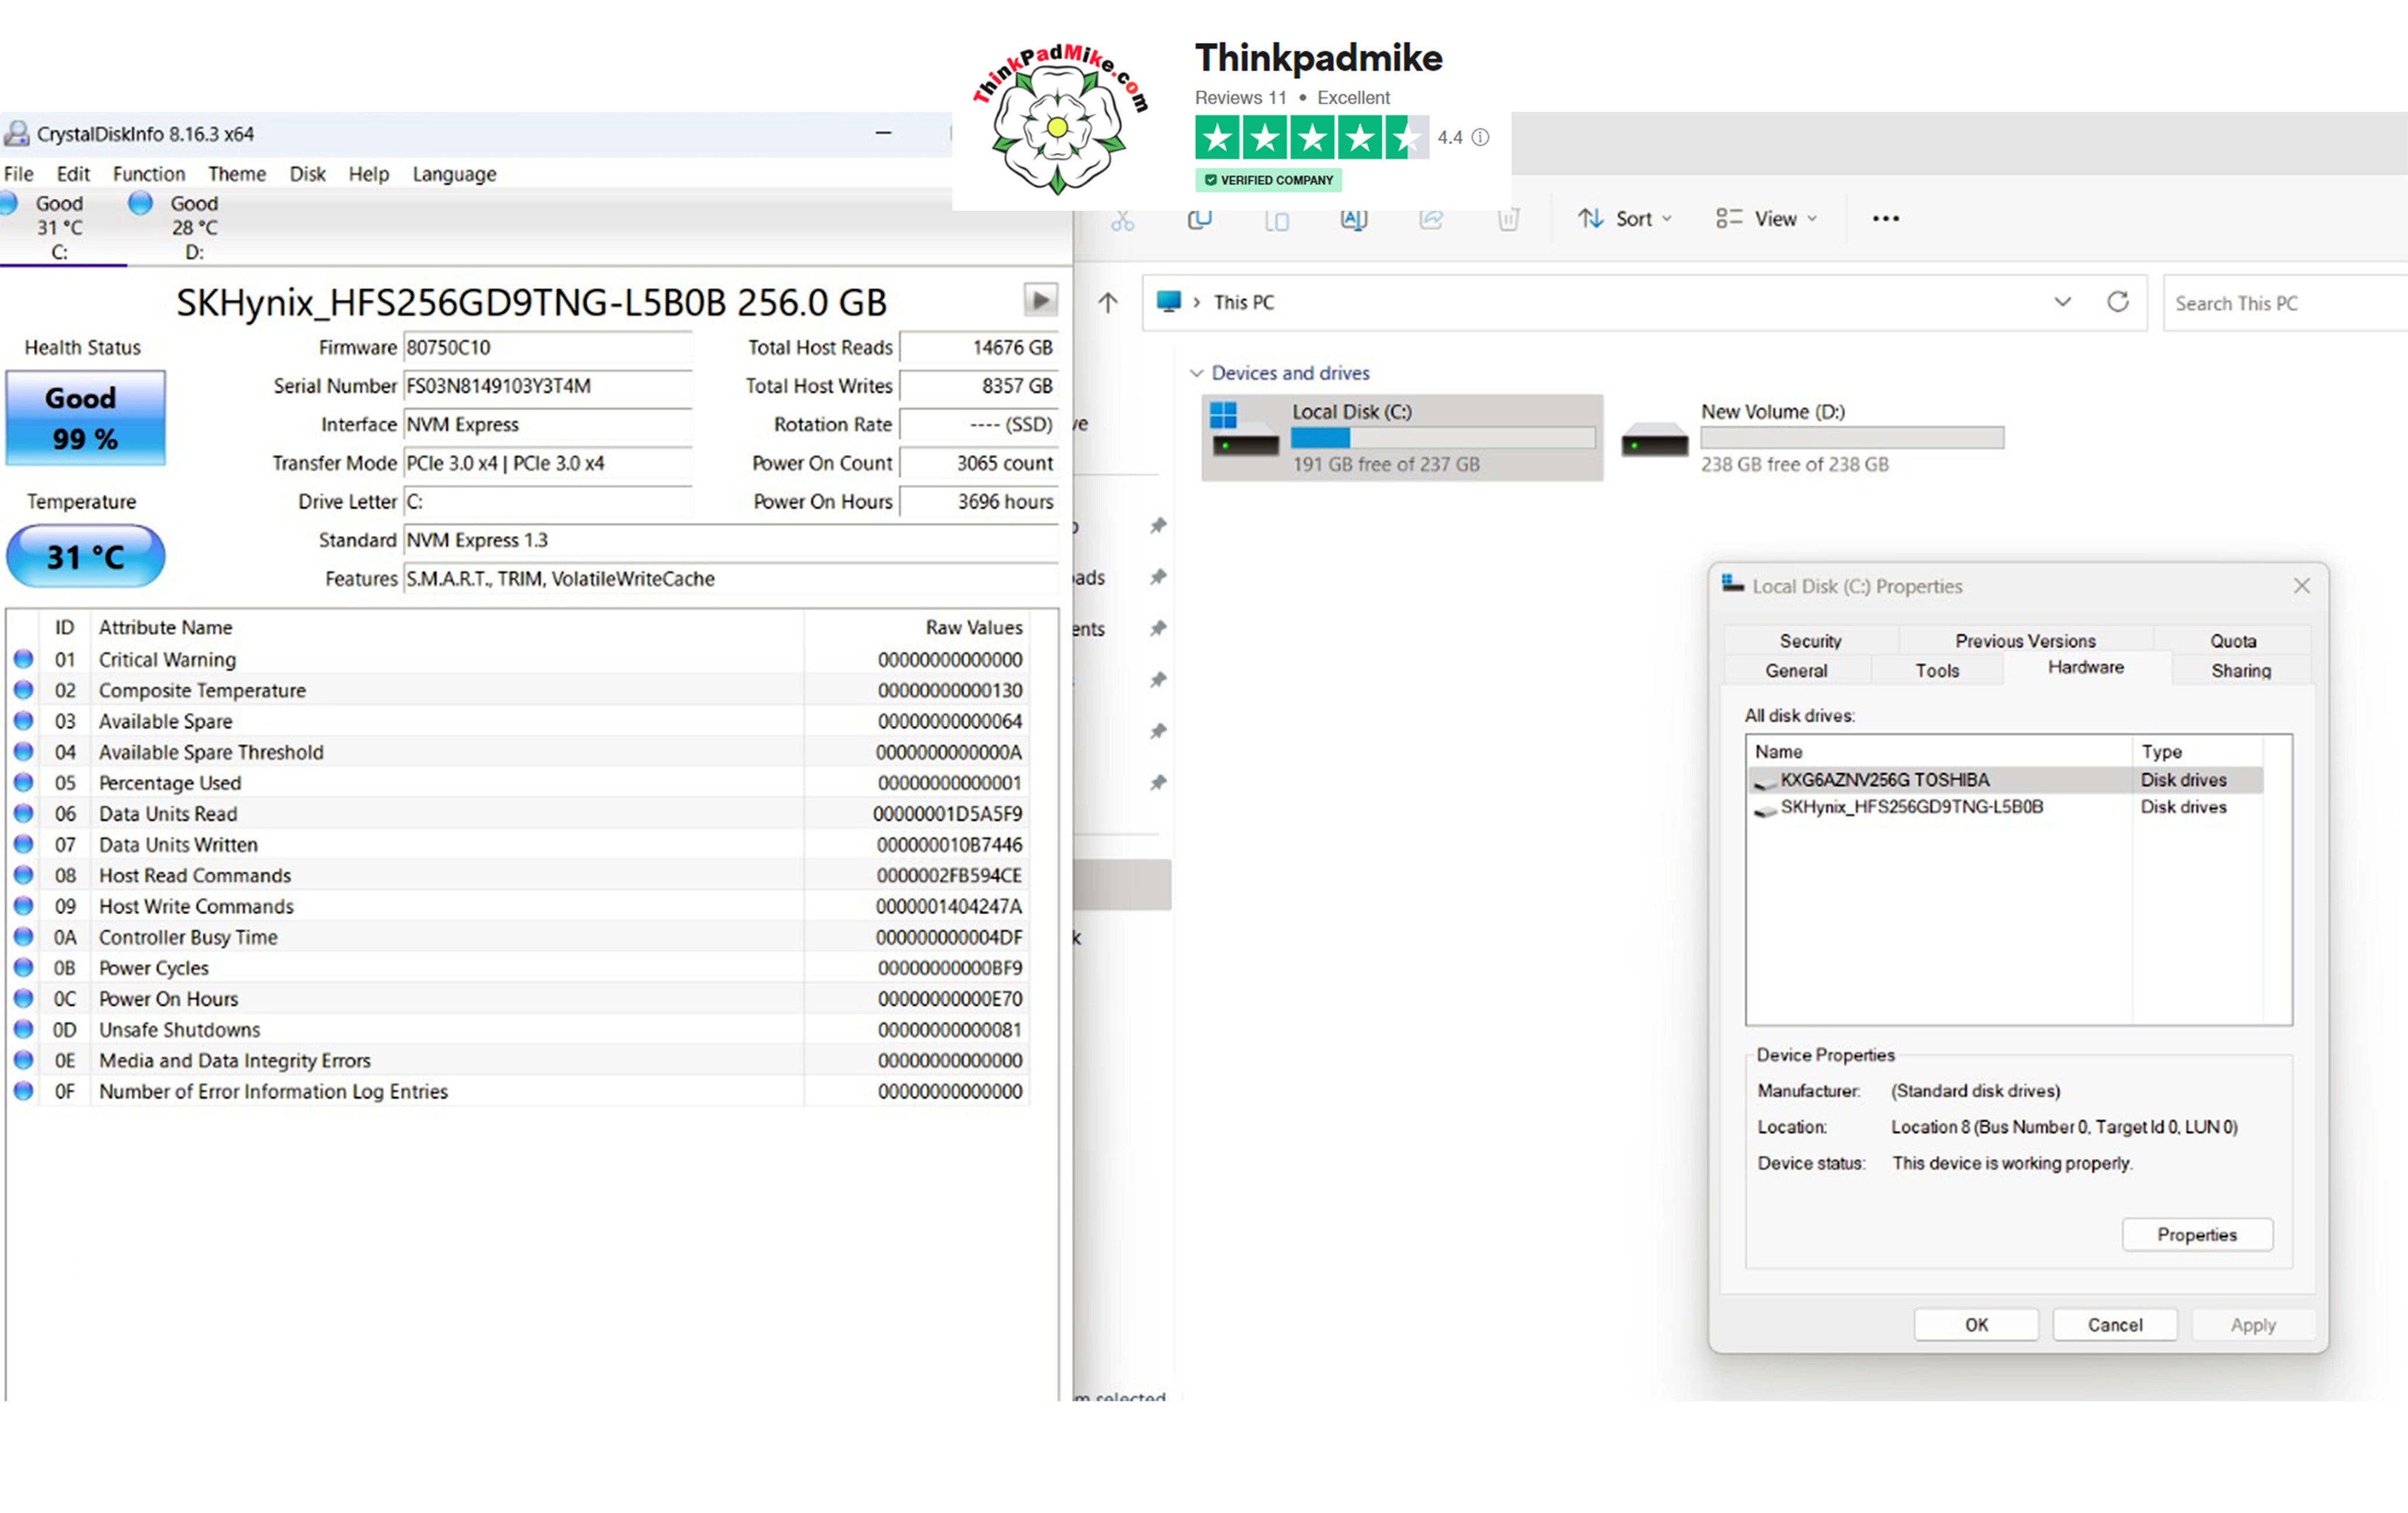The width and height of the screenshot is (2408, 1513).
Task: Switch to the Tools tab
Action: click(1937, 670)
